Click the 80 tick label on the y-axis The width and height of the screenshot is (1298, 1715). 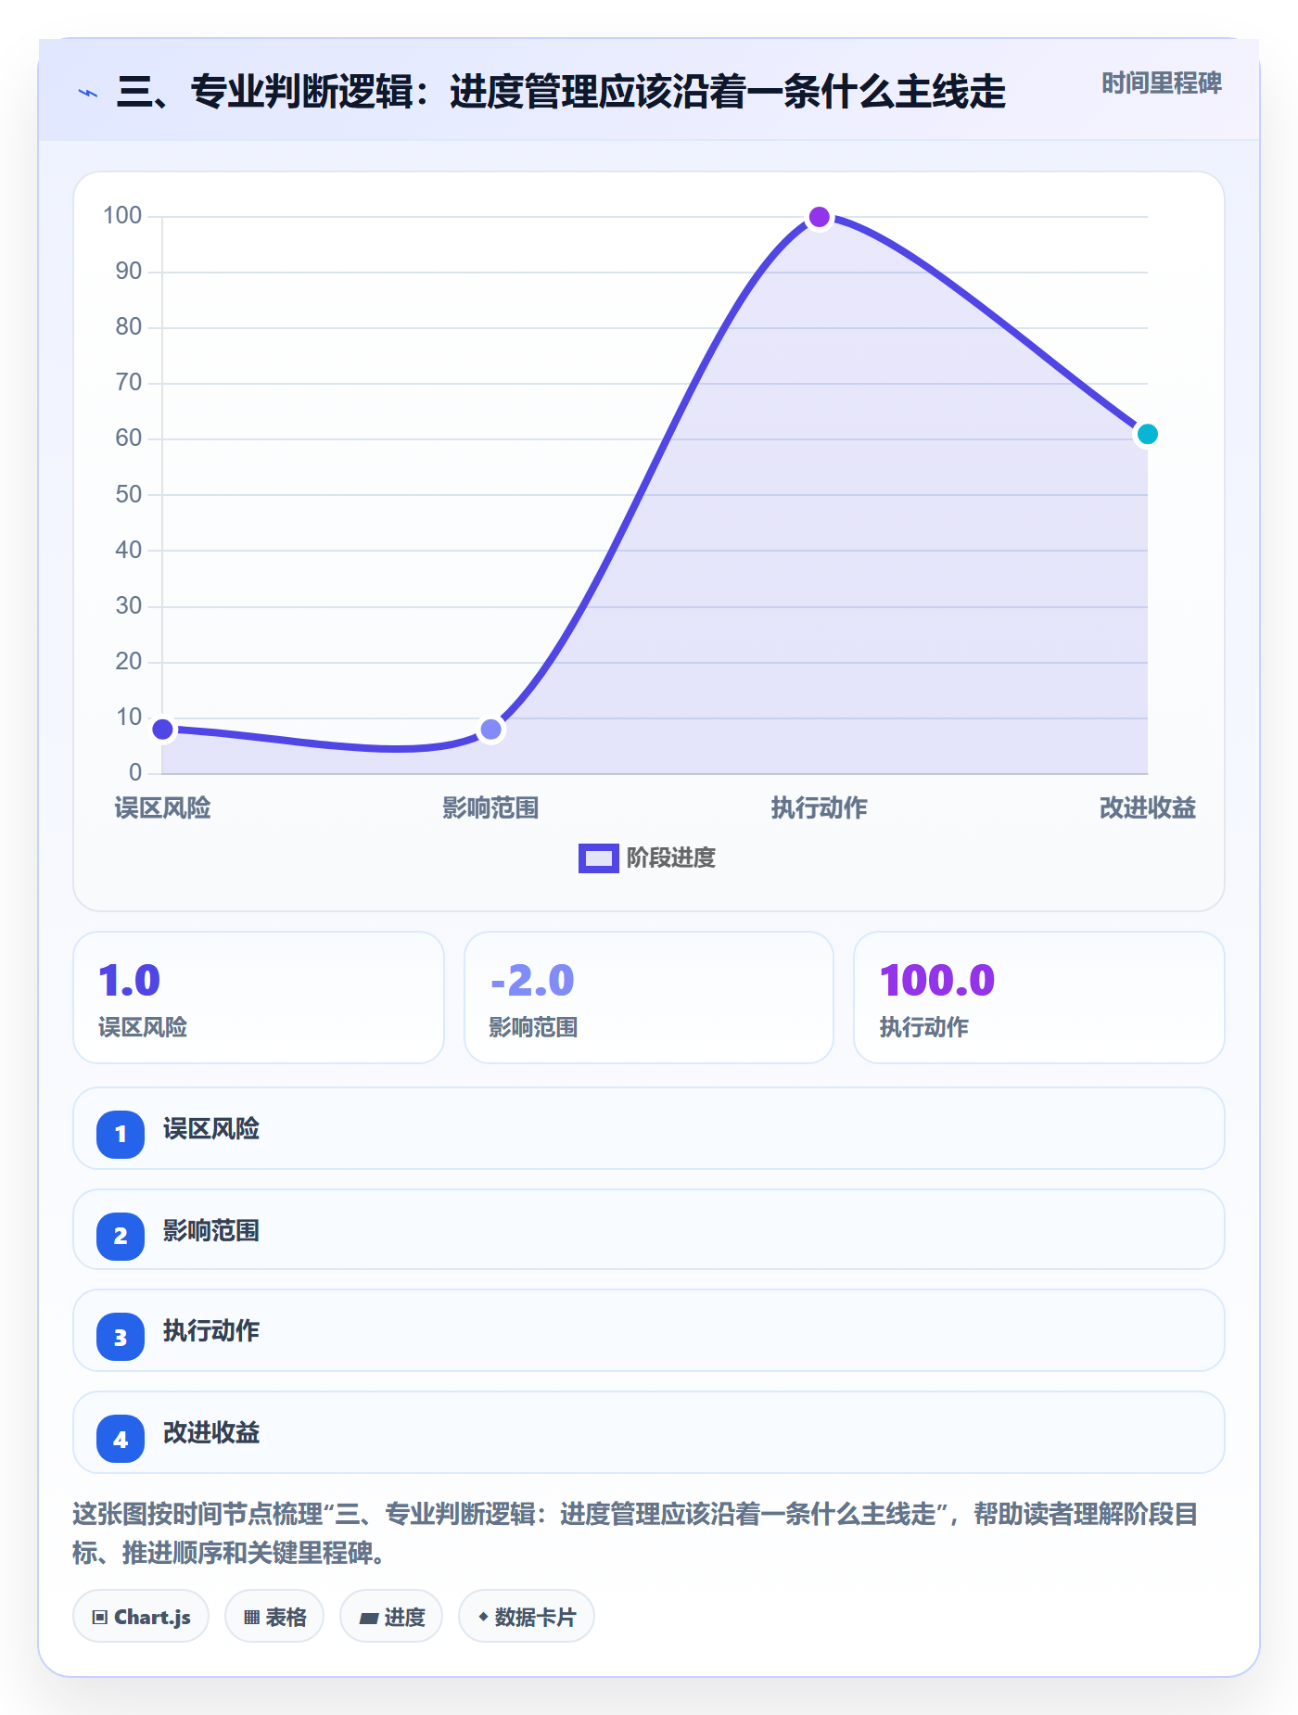pyautogui.click(x=129, y=327)
